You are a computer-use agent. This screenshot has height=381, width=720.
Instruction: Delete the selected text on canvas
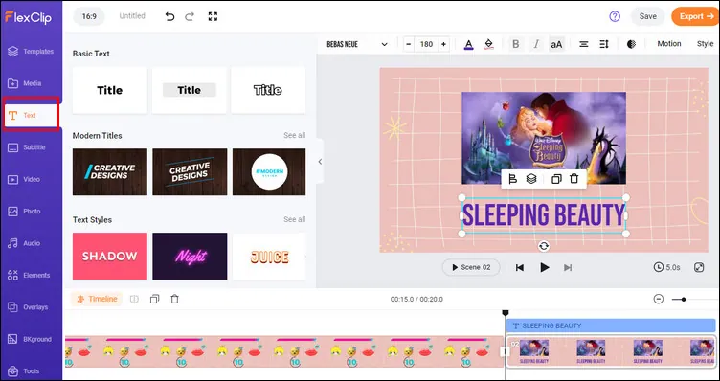[x=574, y=179]
